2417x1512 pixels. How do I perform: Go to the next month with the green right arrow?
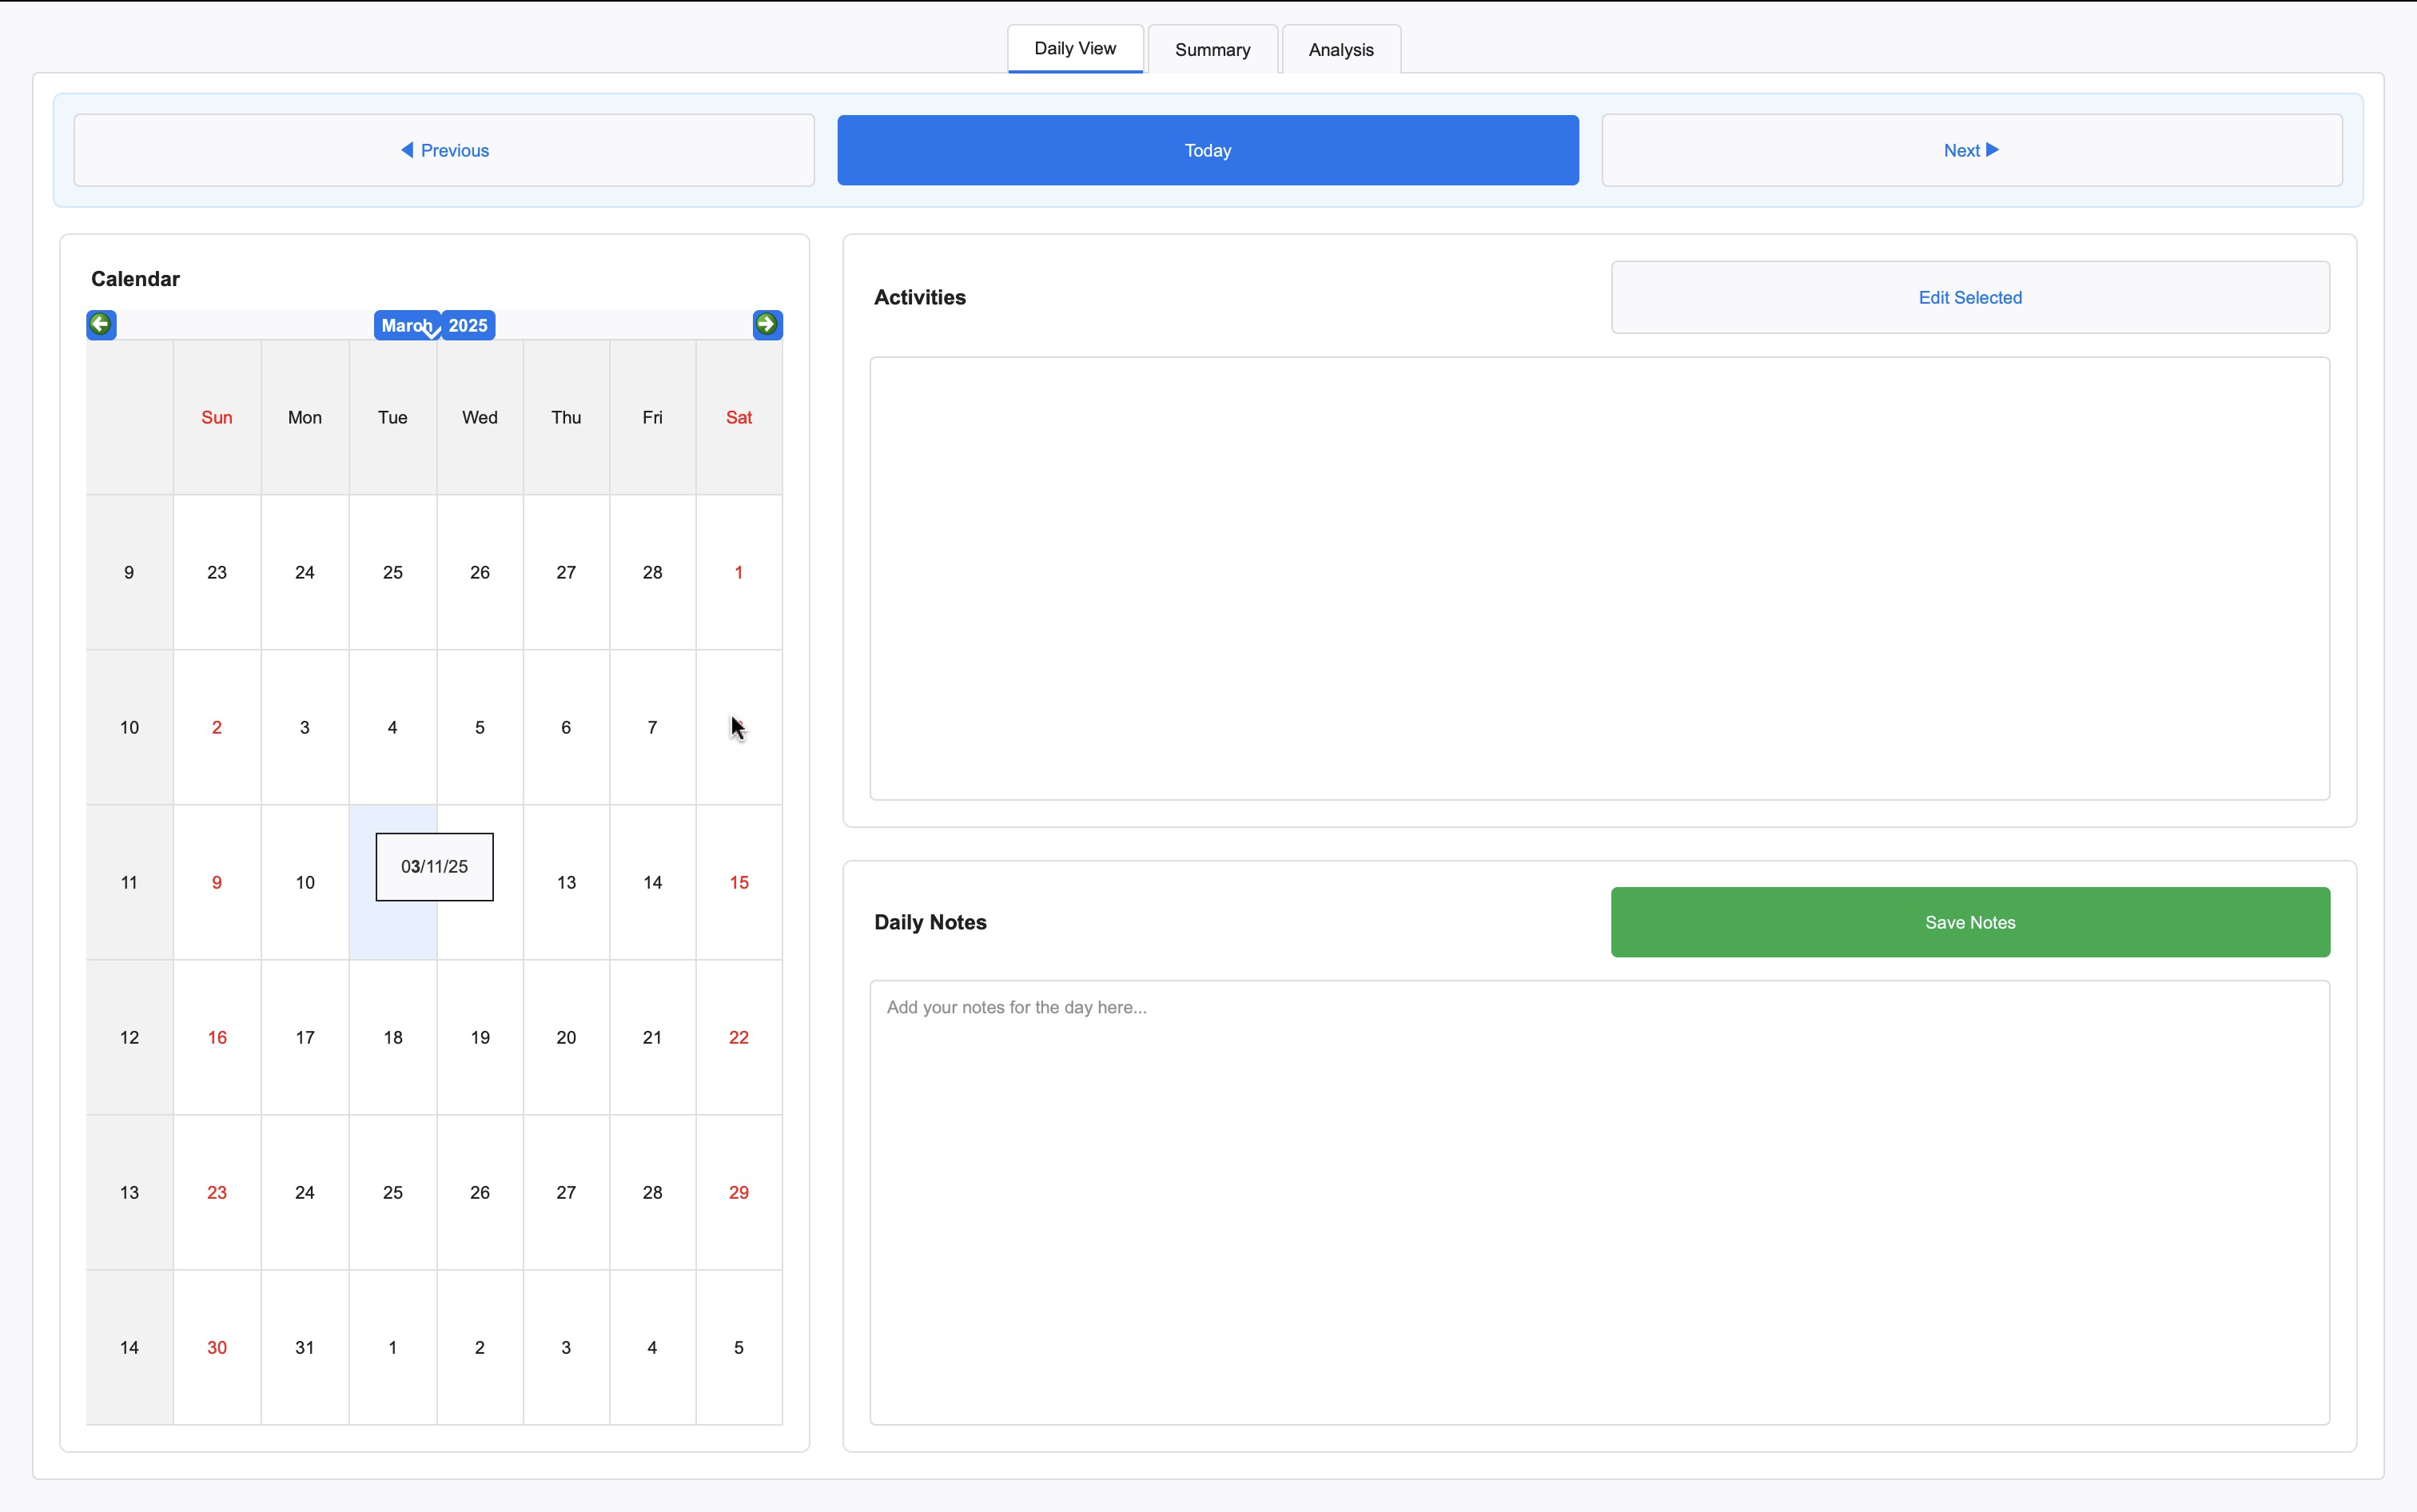click(767, 324)
